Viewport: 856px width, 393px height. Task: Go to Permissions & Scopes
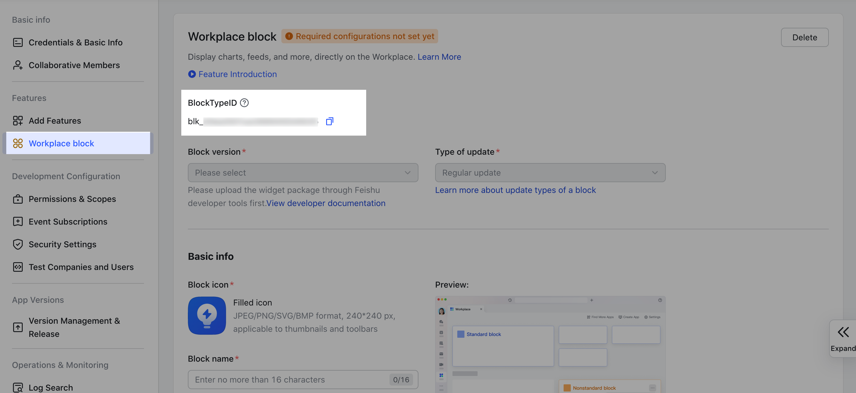click(x=72, y=199)
